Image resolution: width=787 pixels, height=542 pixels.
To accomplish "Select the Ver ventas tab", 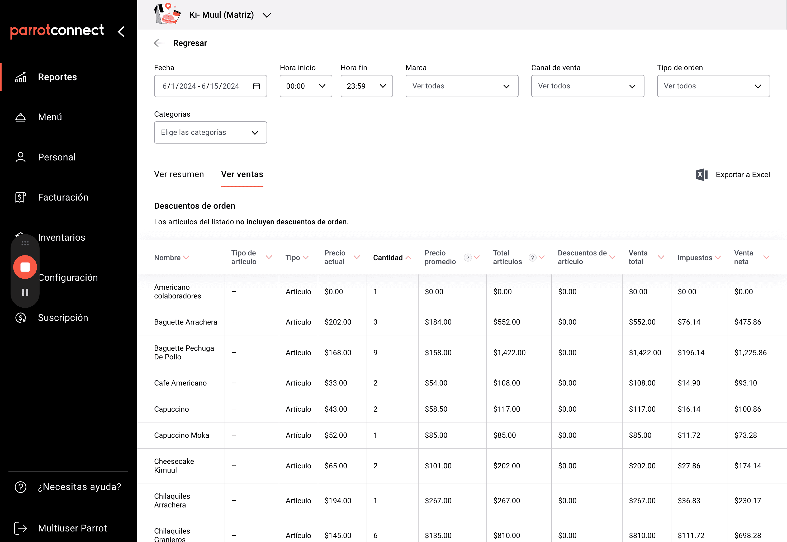I will [242, 174].
